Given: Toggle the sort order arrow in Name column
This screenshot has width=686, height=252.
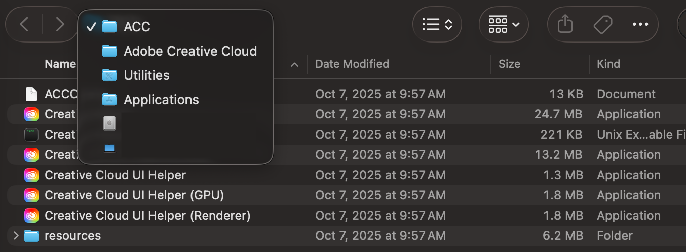Looking at the screenshot, I should [x=294, y=64].
